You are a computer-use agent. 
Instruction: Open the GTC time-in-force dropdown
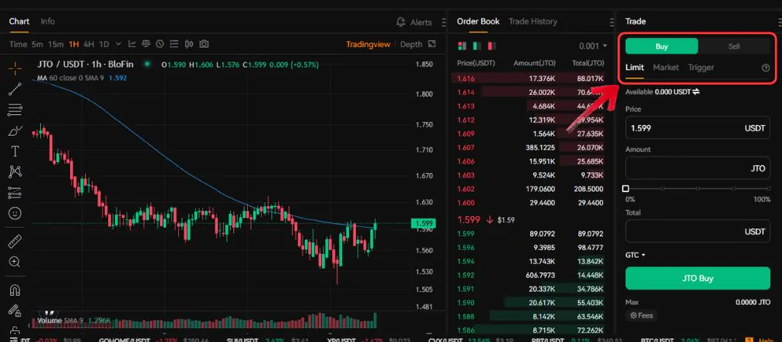pyautogui.click(x=635, y=255)
